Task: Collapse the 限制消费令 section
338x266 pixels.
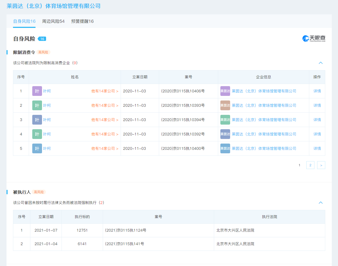Action: [321, 63]
